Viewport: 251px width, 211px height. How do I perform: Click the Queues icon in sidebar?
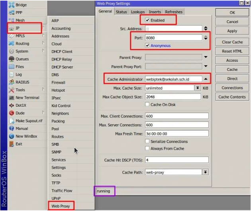pyautogui.click(x=11, y=59)
